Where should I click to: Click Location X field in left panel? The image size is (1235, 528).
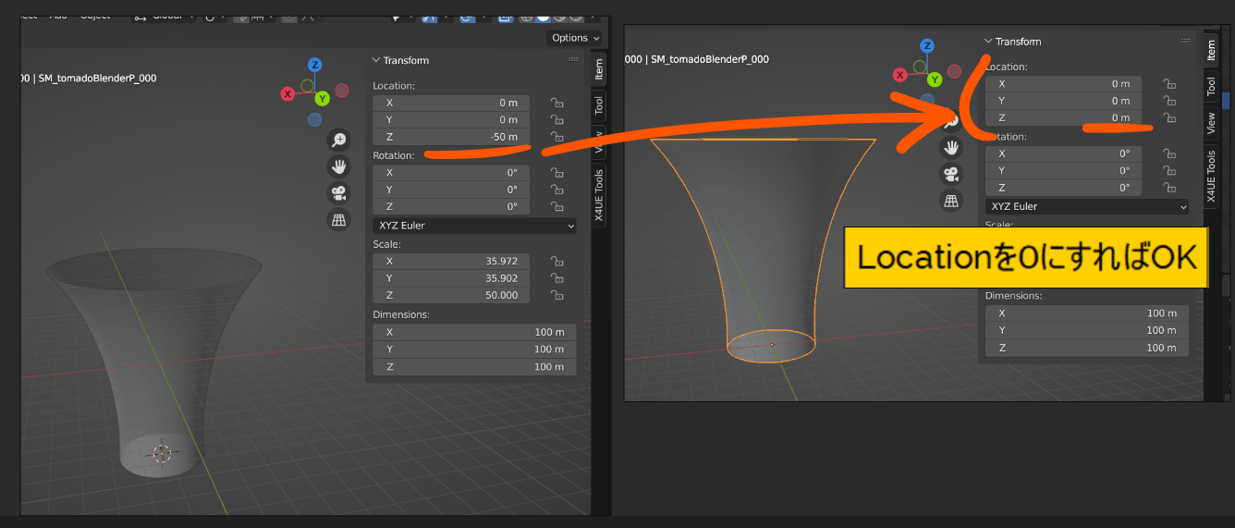point(451,103)
